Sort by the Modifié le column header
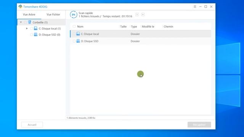 pos(148,27)
